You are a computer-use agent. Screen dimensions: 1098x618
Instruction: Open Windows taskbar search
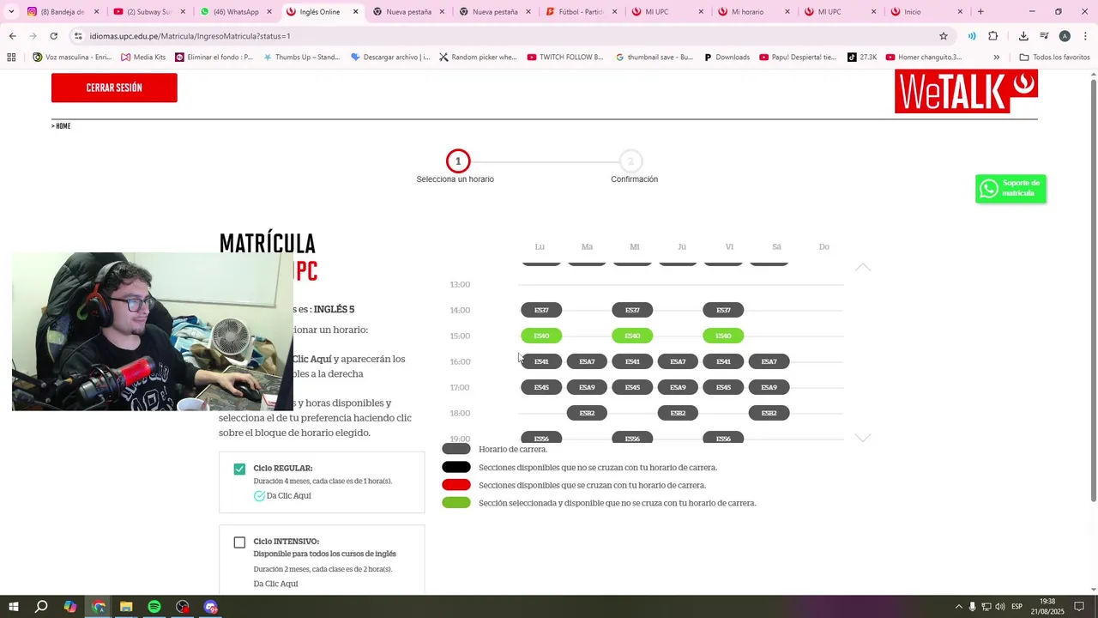(x=41, y=607)
